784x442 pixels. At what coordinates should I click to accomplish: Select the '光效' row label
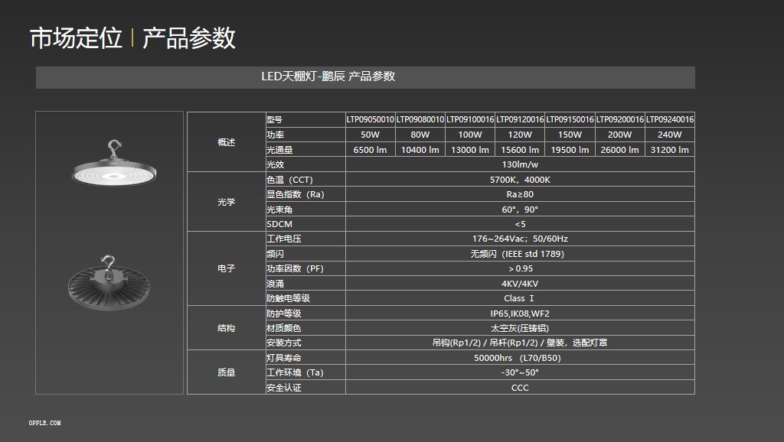(x=276, y=165)
